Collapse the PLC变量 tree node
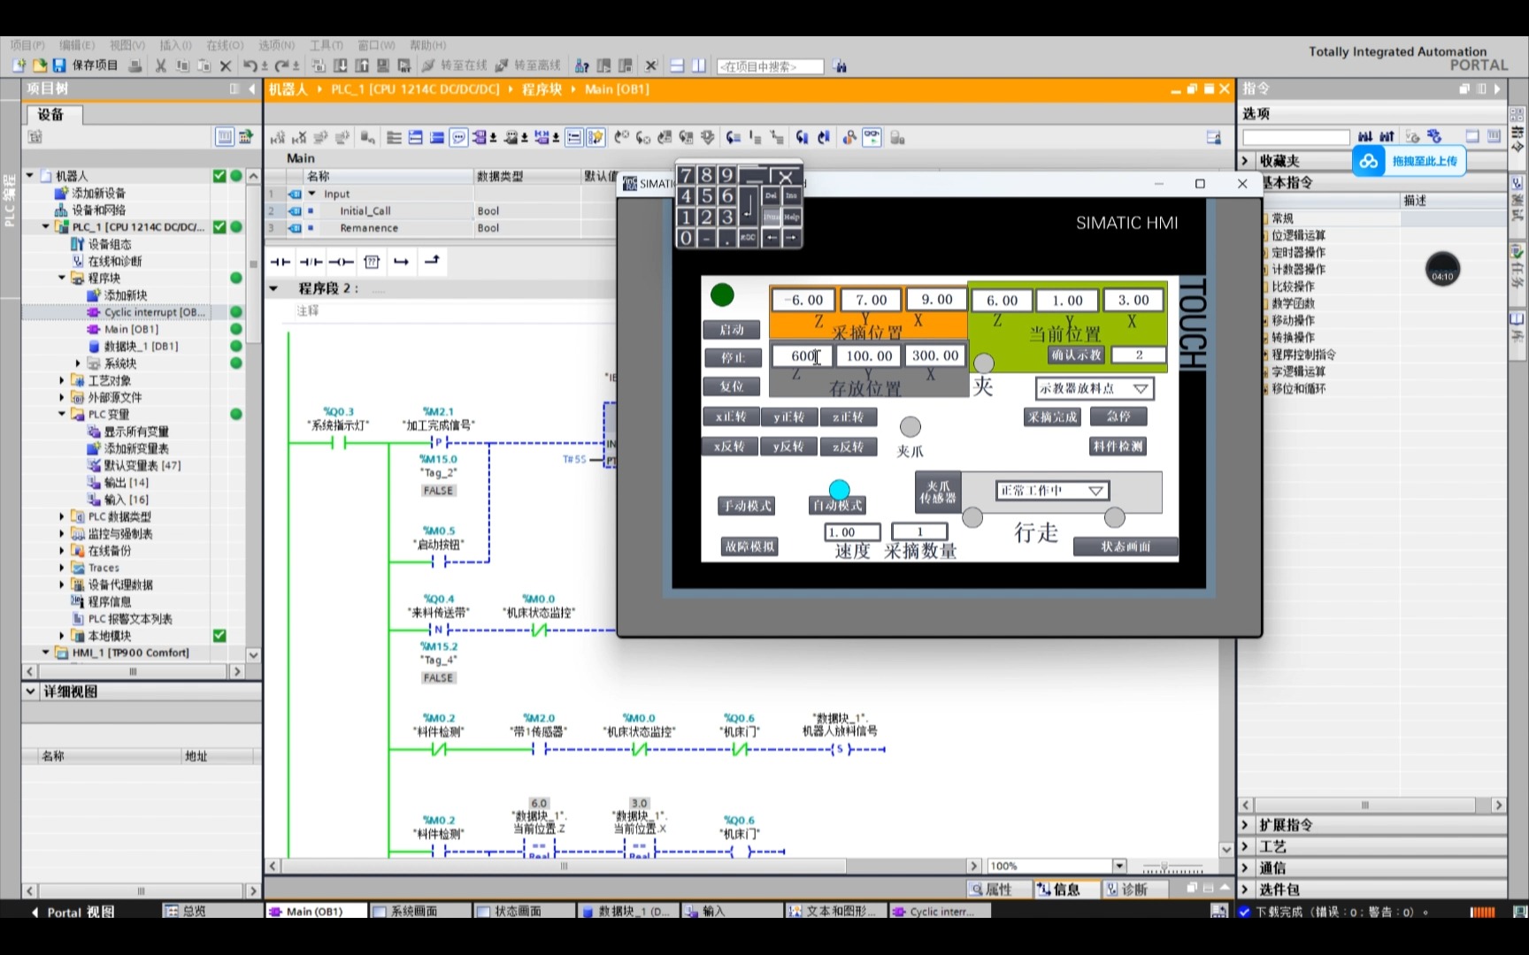 [62, 414]
